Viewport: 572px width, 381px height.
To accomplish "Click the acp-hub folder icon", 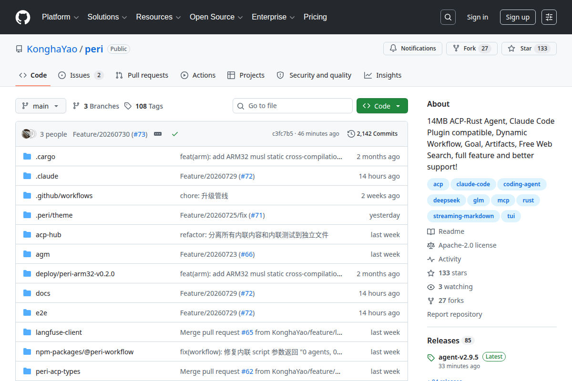I will coord(27,235).
